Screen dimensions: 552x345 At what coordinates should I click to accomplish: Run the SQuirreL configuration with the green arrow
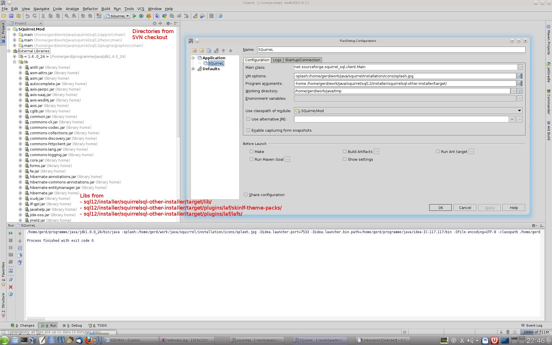click(x=135, y=16)
